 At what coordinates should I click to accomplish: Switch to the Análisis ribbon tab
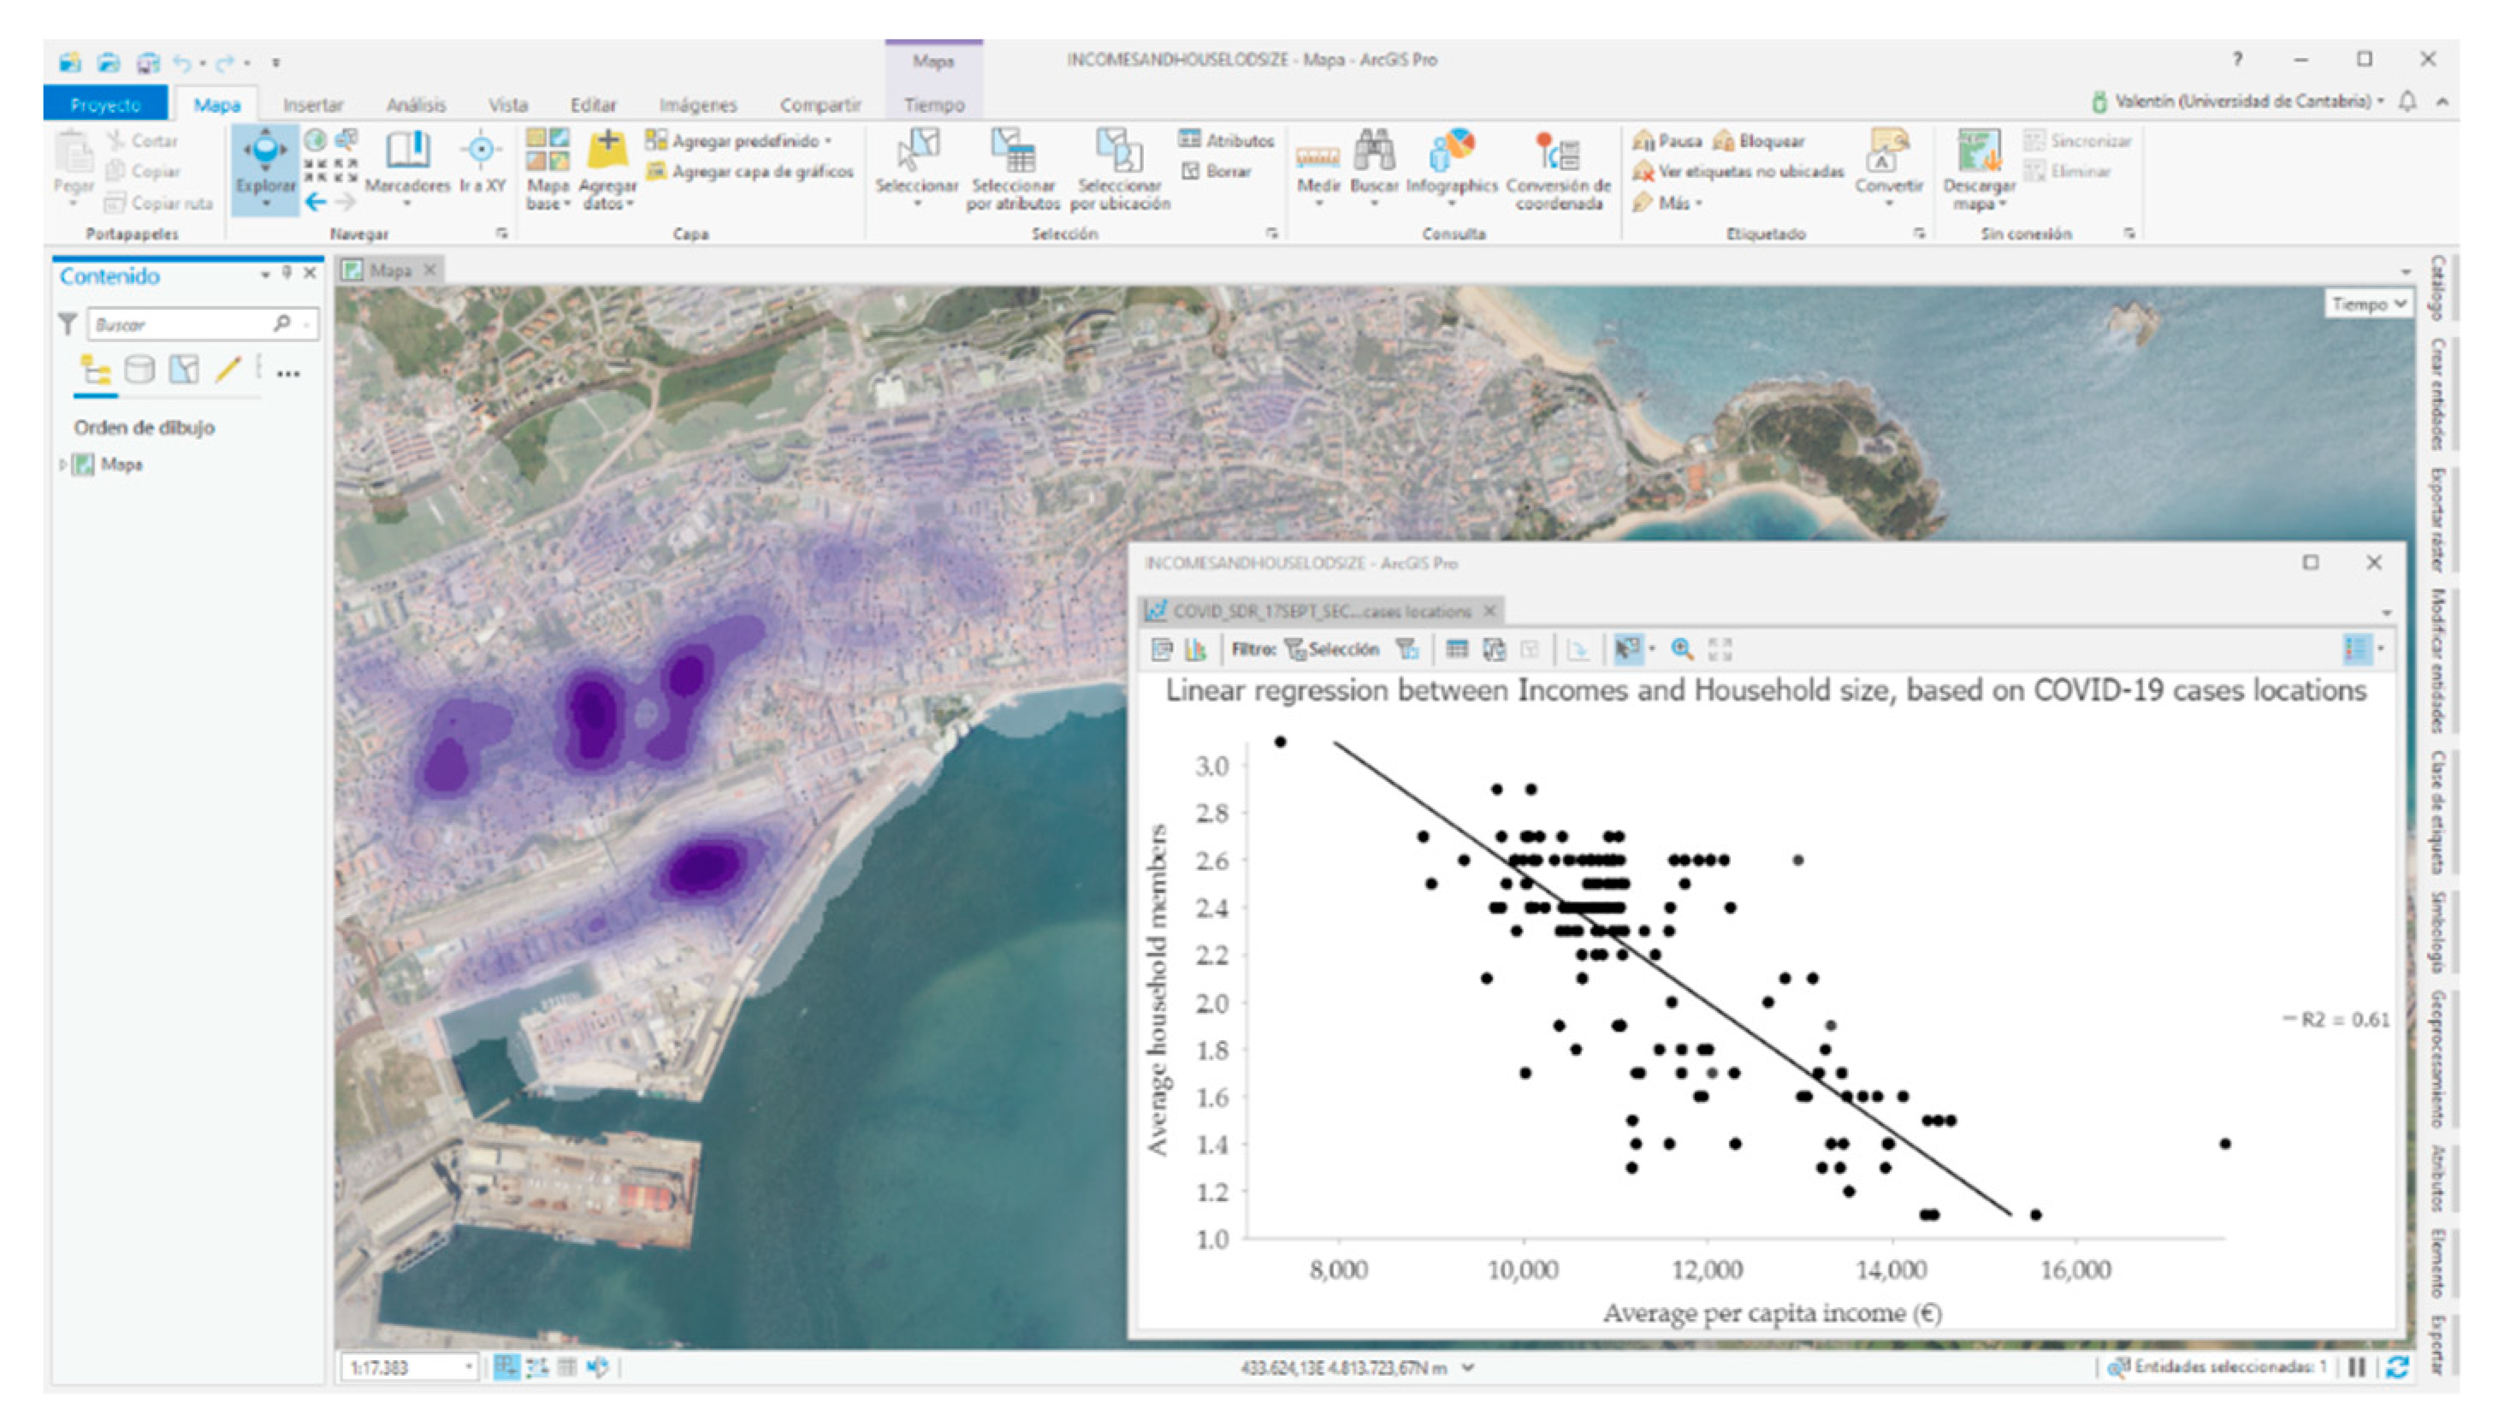tap(416, 104)
